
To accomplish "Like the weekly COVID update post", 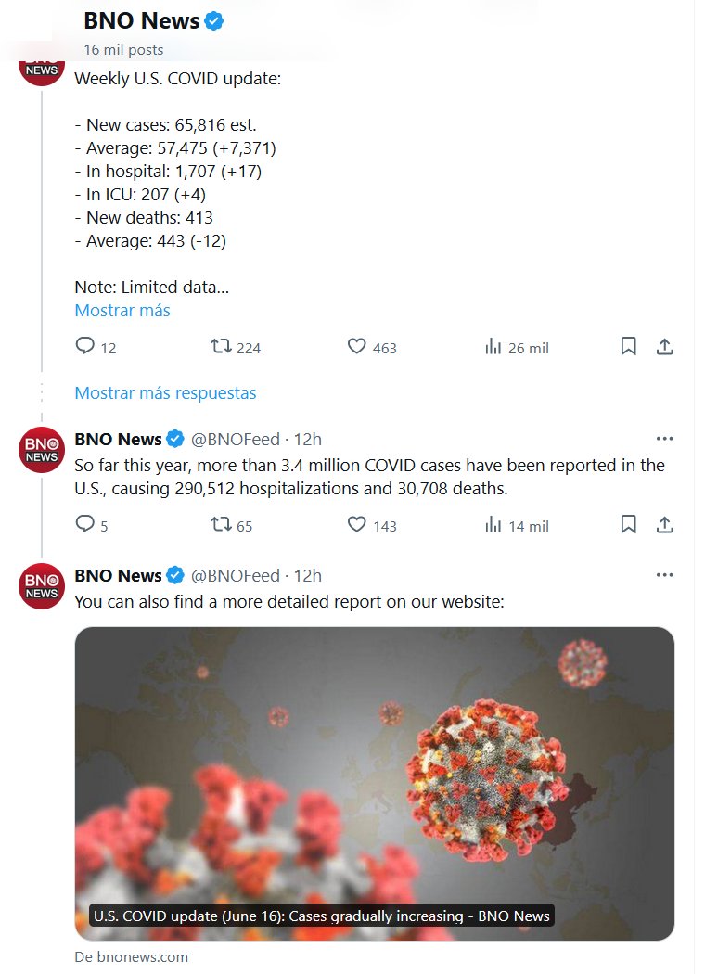I will point(357,347).
